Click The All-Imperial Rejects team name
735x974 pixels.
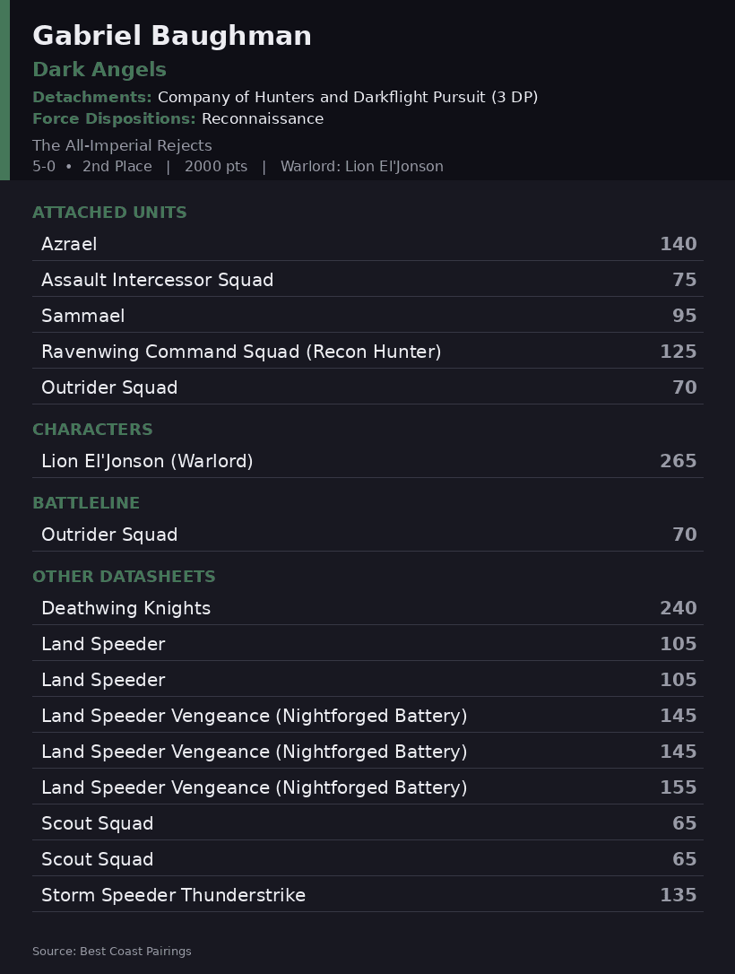[x=122, y=145]
